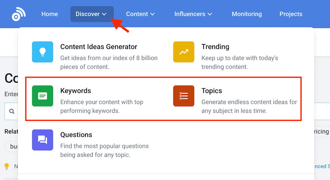Expand the Influencers dropdown menu
The height and width of the screenshot is (180, 330).
[x=193, y=14]
